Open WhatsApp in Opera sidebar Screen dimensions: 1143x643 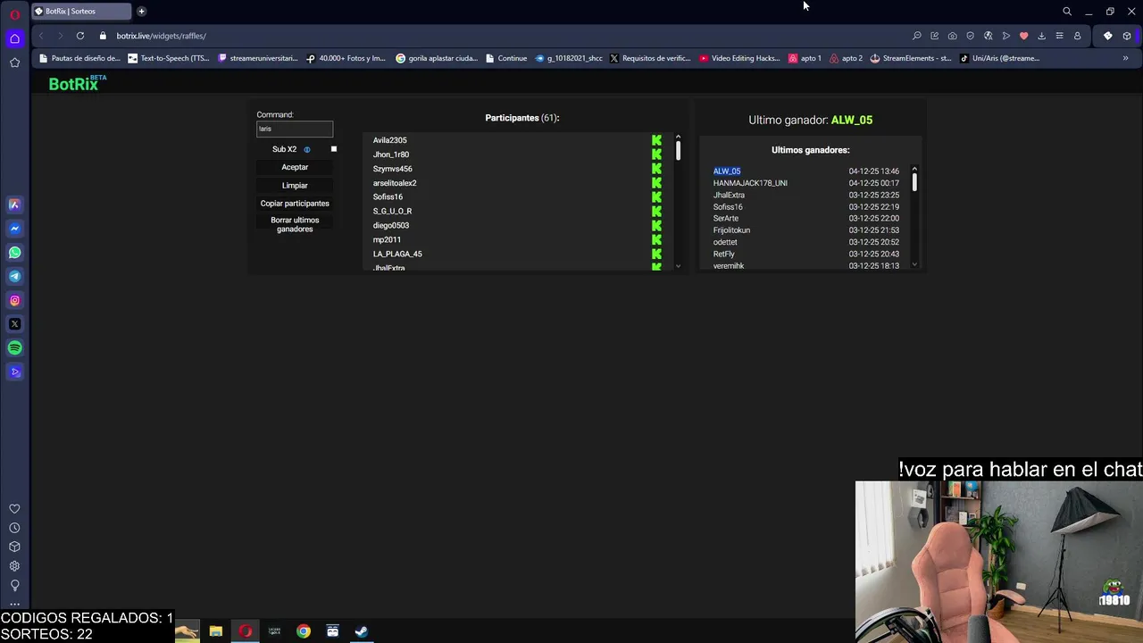click(14, 253)
